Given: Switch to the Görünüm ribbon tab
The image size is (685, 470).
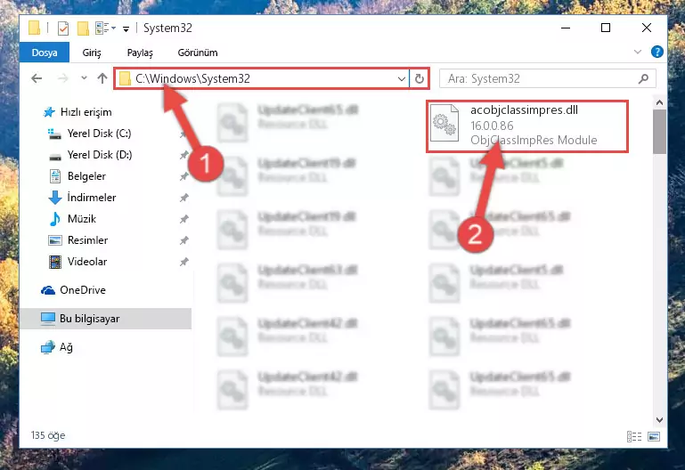Looking at the screenshot, I should (x=198, y=53).
